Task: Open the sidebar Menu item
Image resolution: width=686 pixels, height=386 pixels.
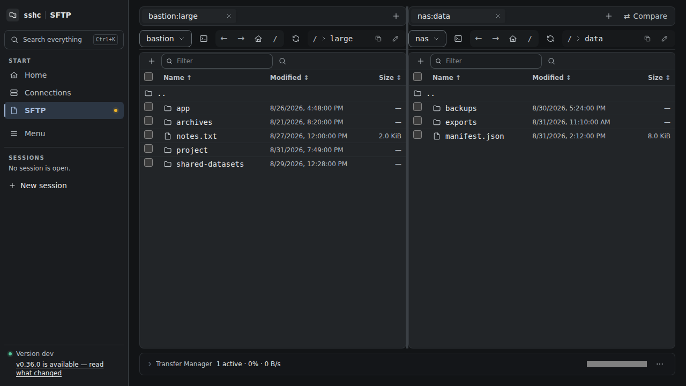Action: pos(64,133)
